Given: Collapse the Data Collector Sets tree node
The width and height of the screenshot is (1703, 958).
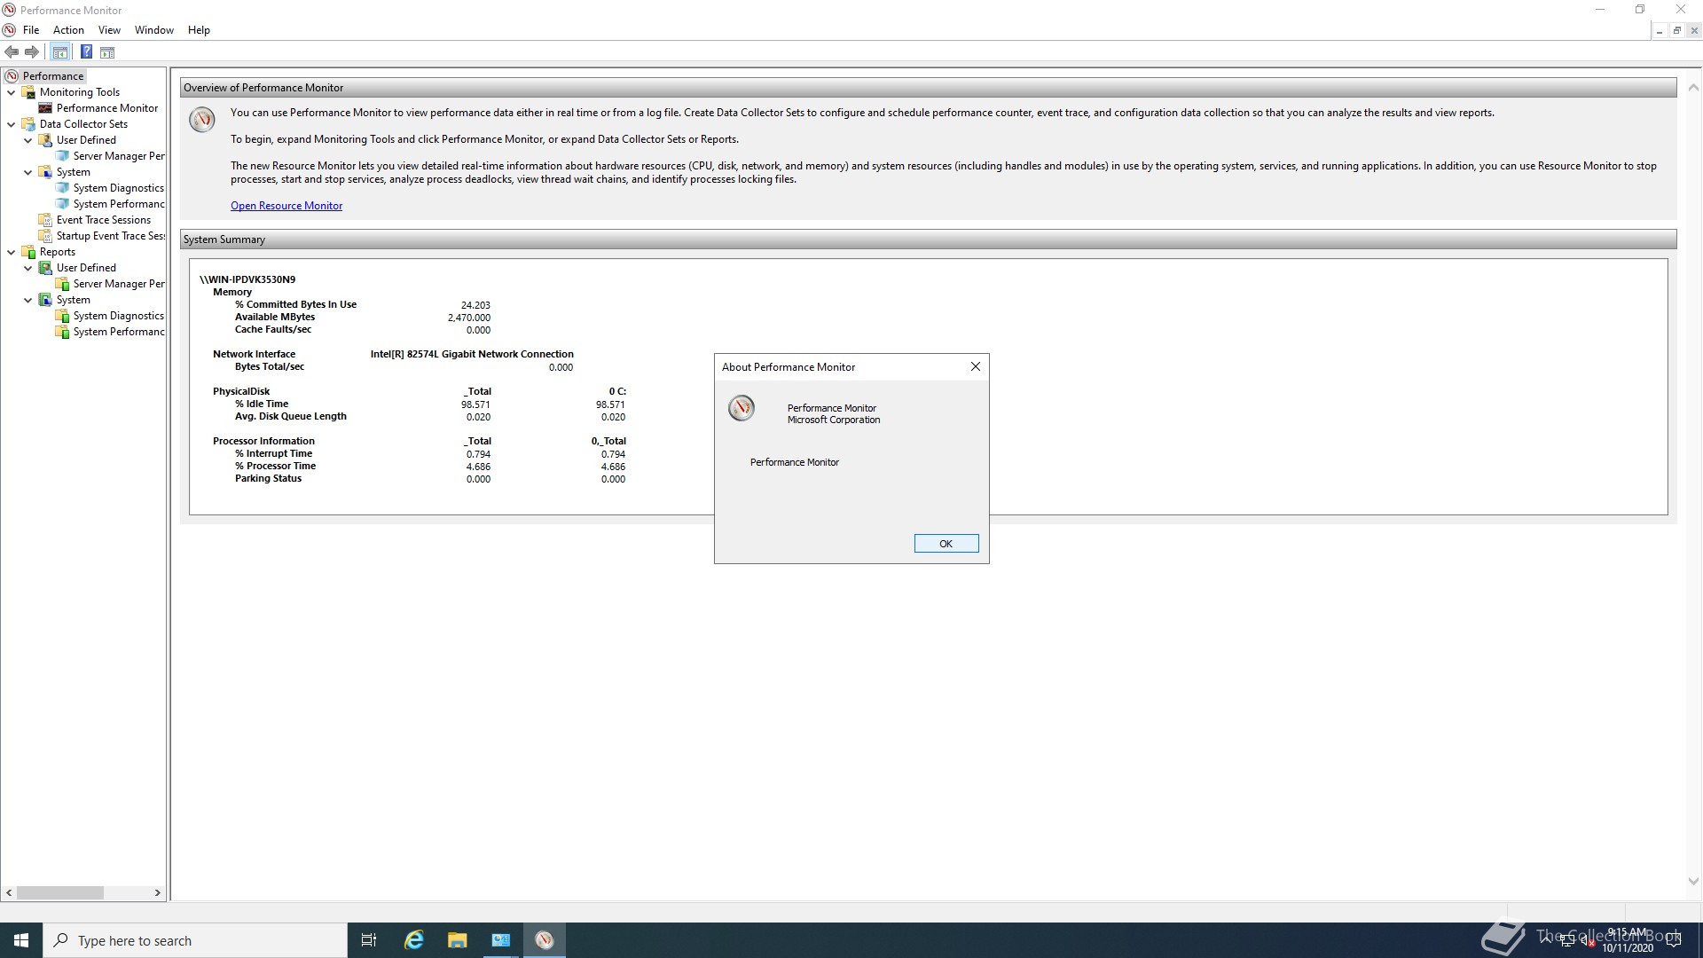Looking at the screenshot, I should (12, 124).
